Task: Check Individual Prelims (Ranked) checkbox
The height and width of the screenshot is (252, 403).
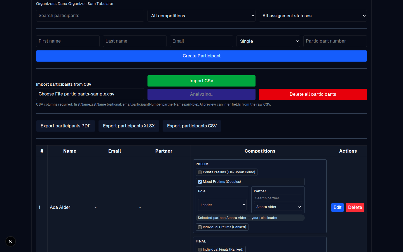Action: [x=200, y=227]
